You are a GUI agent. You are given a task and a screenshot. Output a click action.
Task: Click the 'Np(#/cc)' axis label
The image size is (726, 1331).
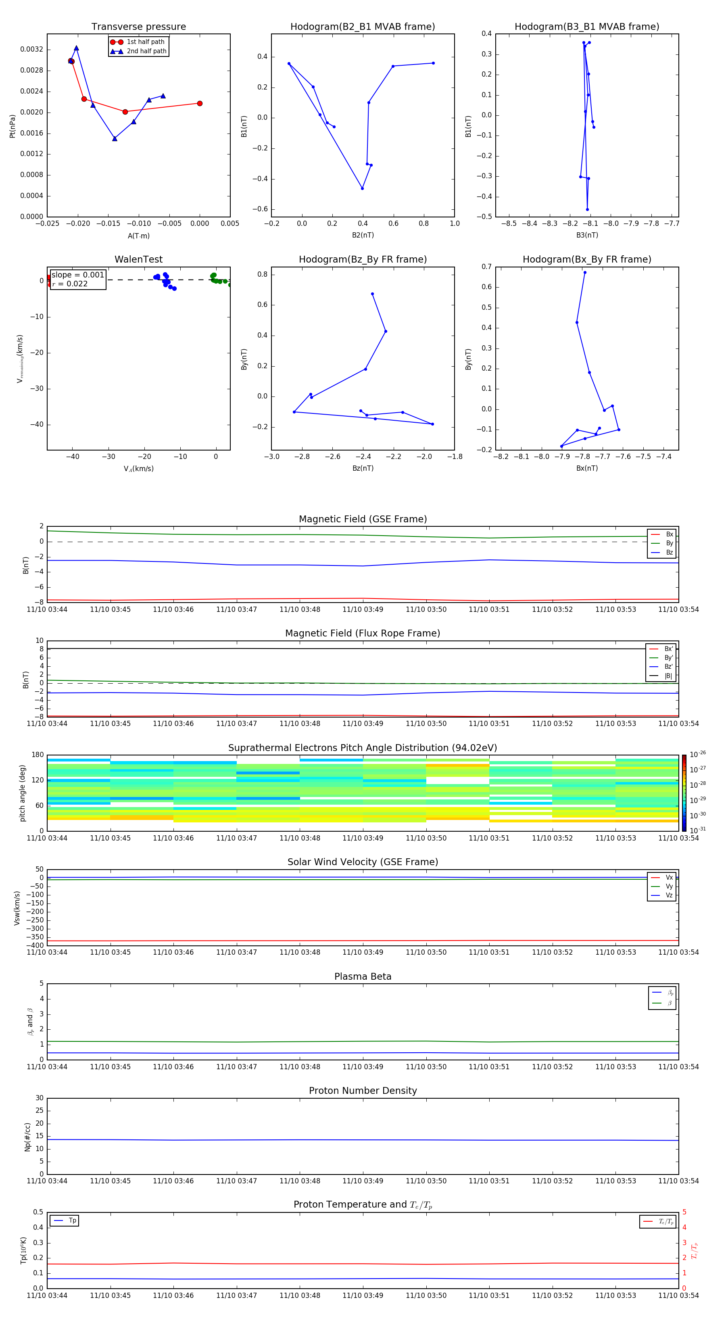click(27, 1137)
